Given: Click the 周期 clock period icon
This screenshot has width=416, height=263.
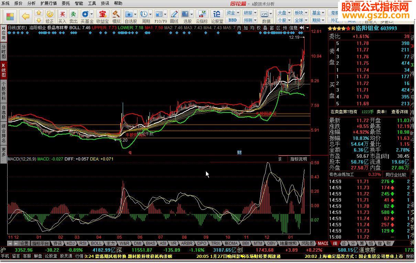Looking at the screenshot, I should [x=144, y=14].
